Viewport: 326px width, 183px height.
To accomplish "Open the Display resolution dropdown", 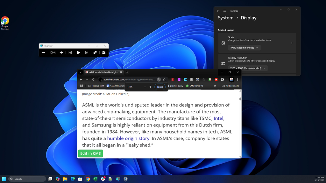I will pos(248,68).
